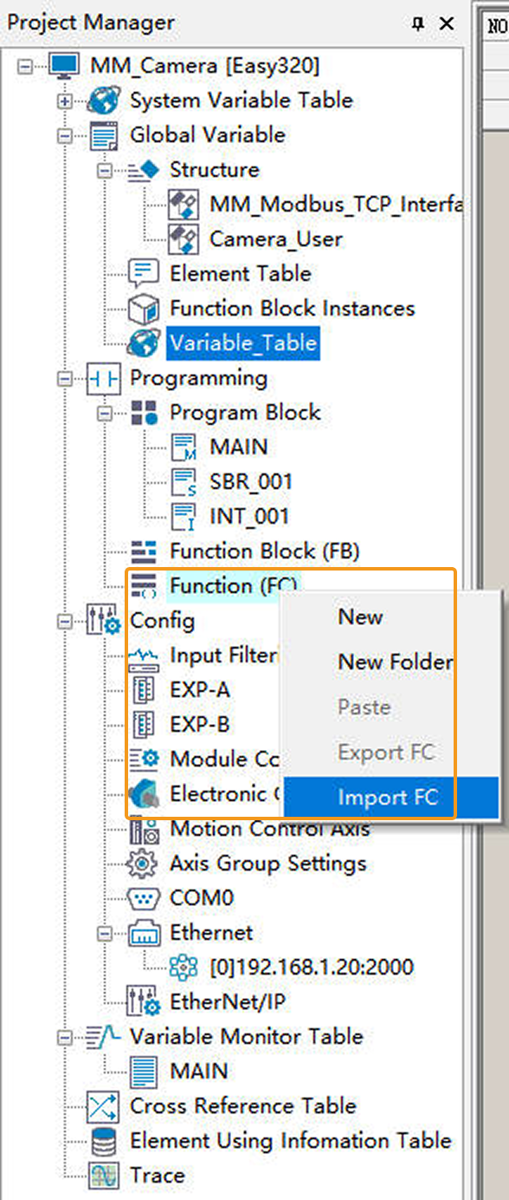
Task: Click the EtherNet/IP sliders icon
Action: coord(144,1002)
